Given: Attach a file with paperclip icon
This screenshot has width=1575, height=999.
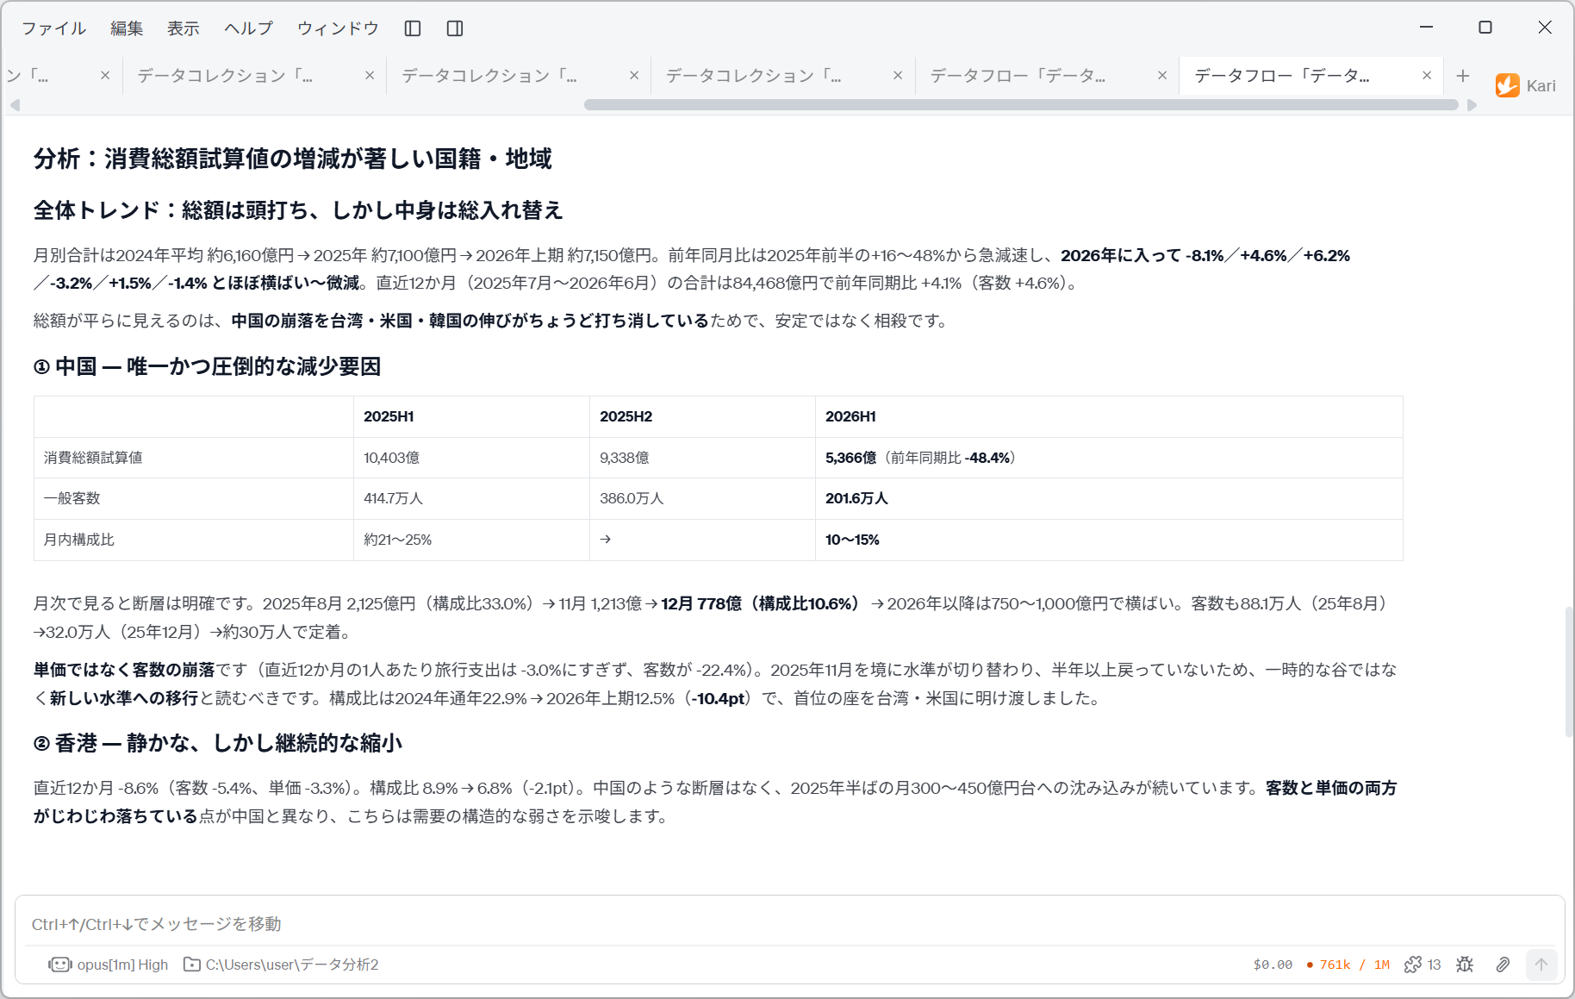Looking at the screenshot, I should pos(1503,965).
